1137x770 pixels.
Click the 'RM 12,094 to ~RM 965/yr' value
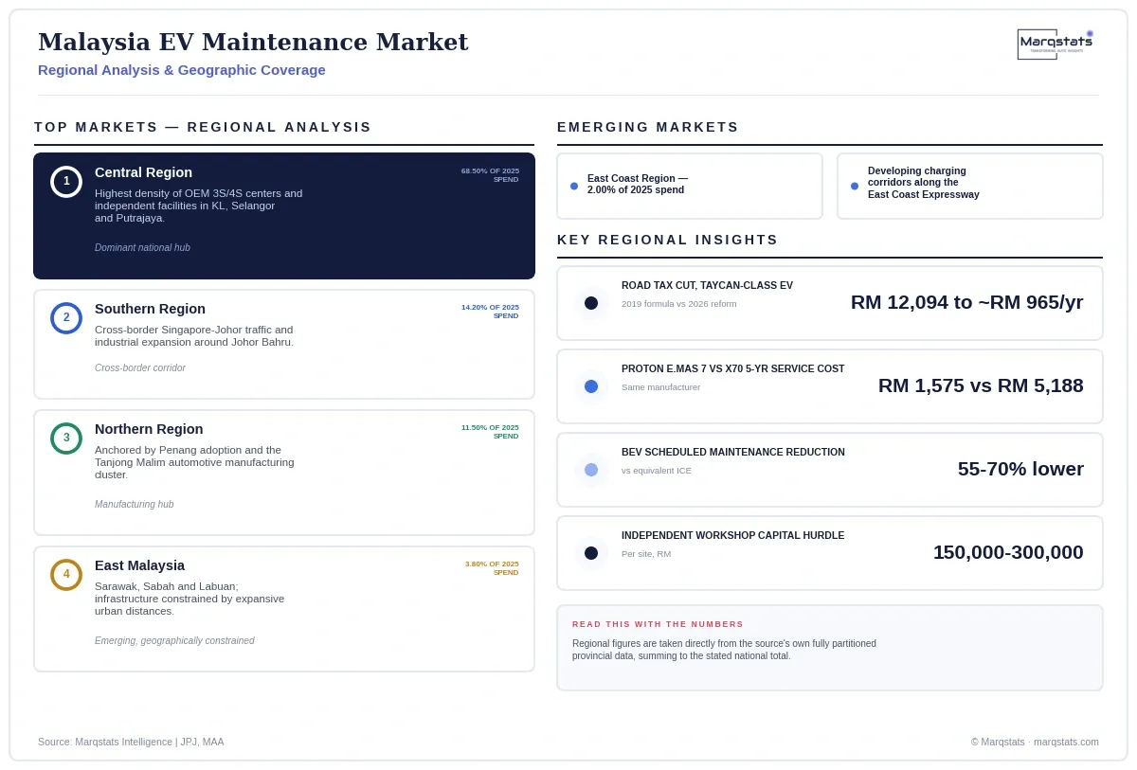point(966,302)
